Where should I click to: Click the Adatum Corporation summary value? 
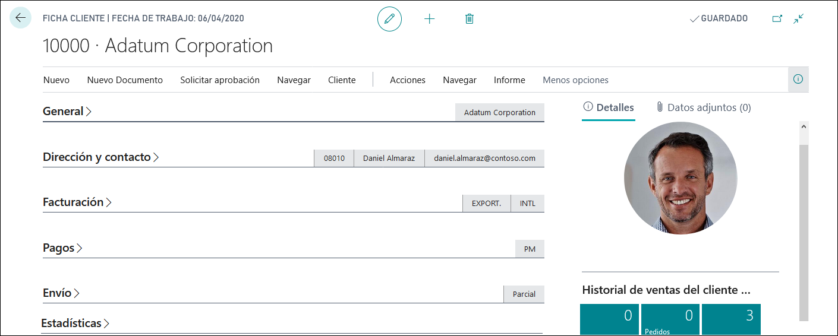500,113
